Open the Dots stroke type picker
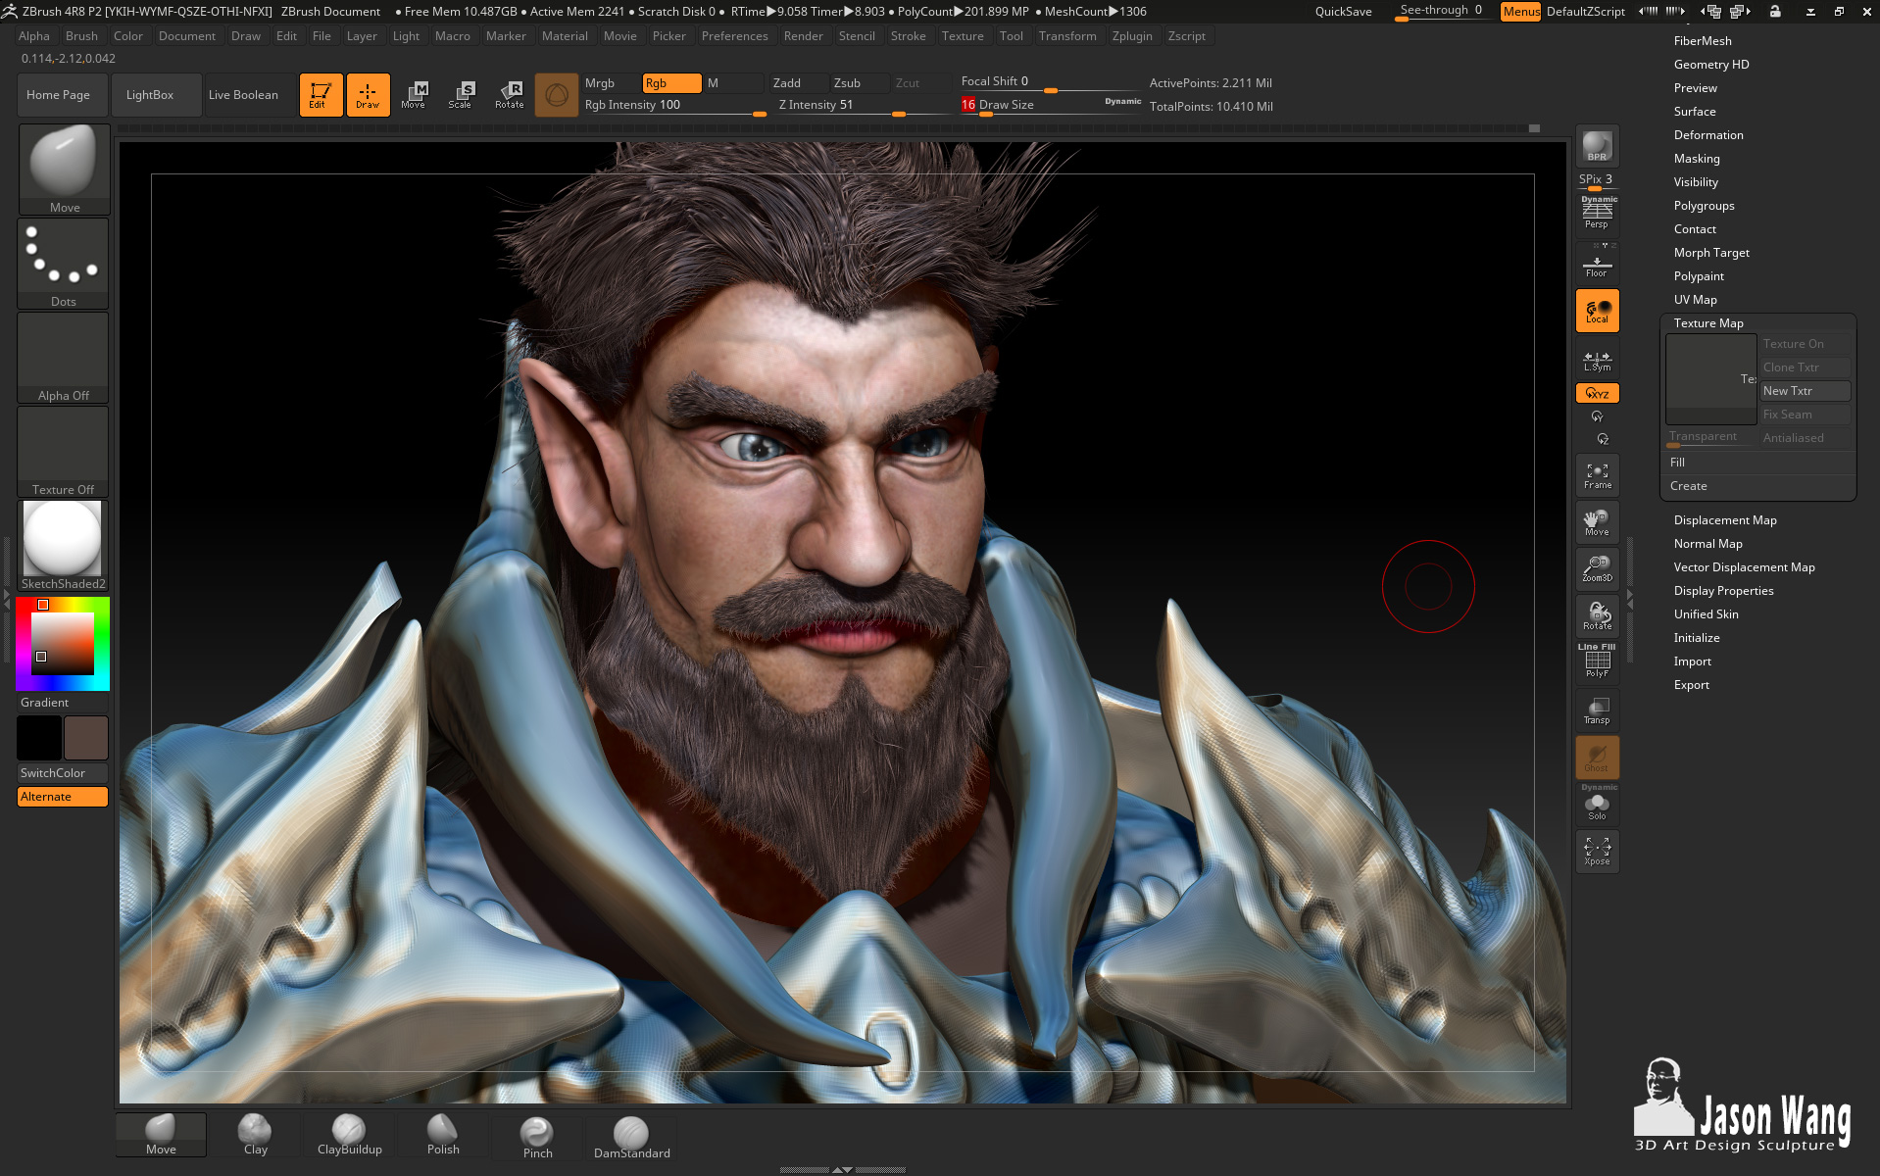This screenshot has width=1880, height=1176. tap(64, 264)
